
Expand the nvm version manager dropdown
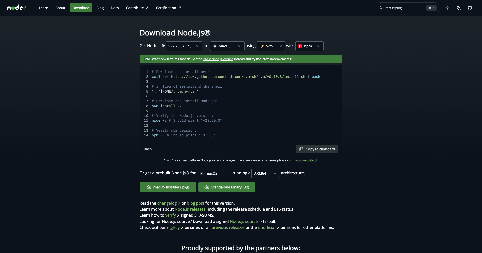tap(271, 46)
